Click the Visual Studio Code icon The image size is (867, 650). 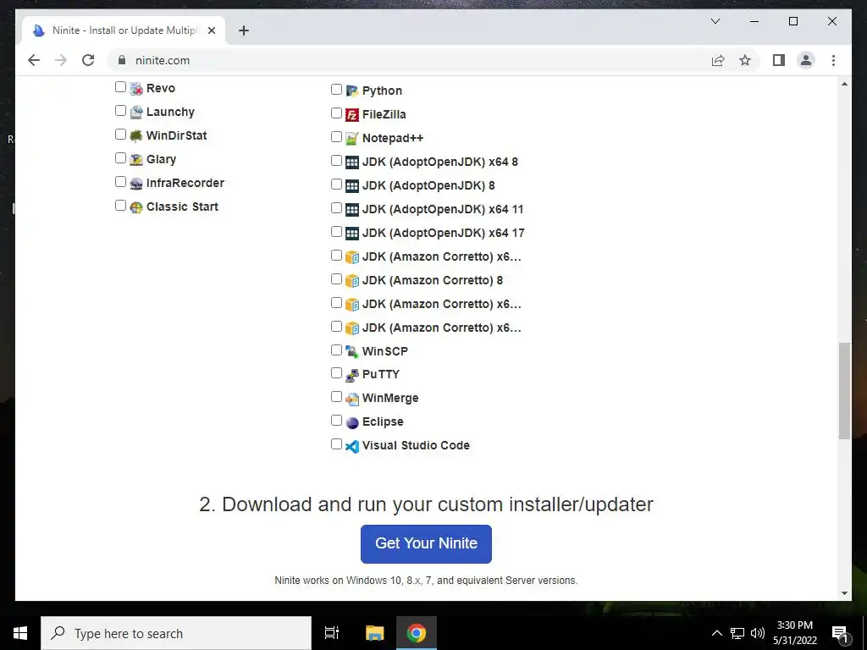pyautogui.click(x=351, y=446)
